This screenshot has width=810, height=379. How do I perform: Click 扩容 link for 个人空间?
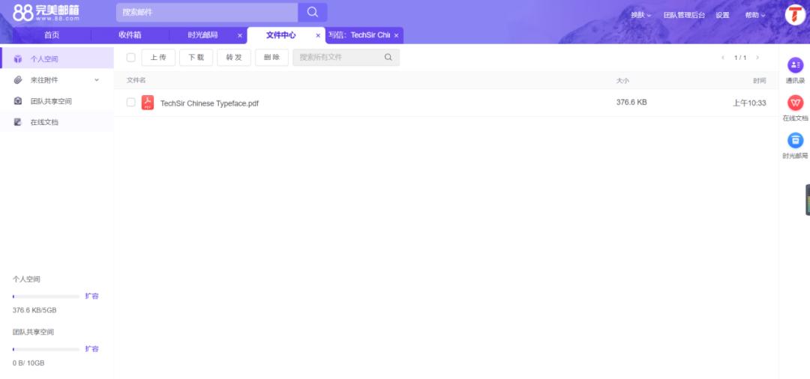pos(92,296)
